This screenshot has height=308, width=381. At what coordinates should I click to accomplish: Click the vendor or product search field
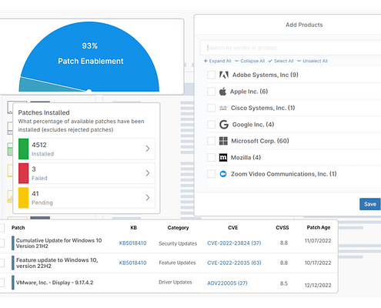point(291,48)
